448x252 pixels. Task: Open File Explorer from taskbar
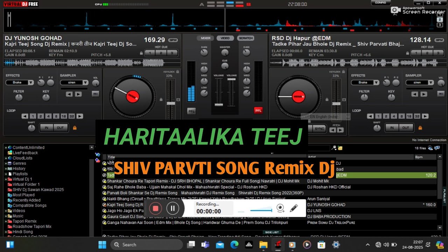point(263,245)
